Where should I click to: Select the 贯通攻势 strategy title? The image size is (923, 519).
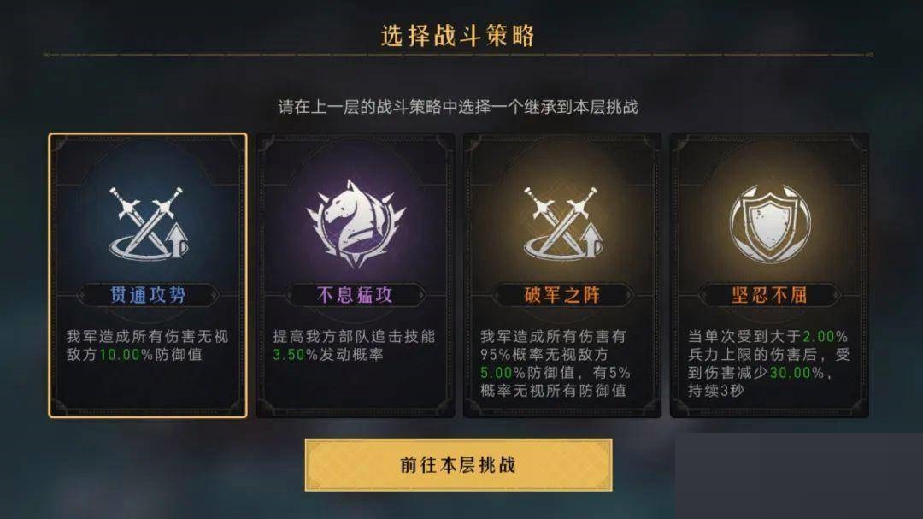(x=149, y=294)
